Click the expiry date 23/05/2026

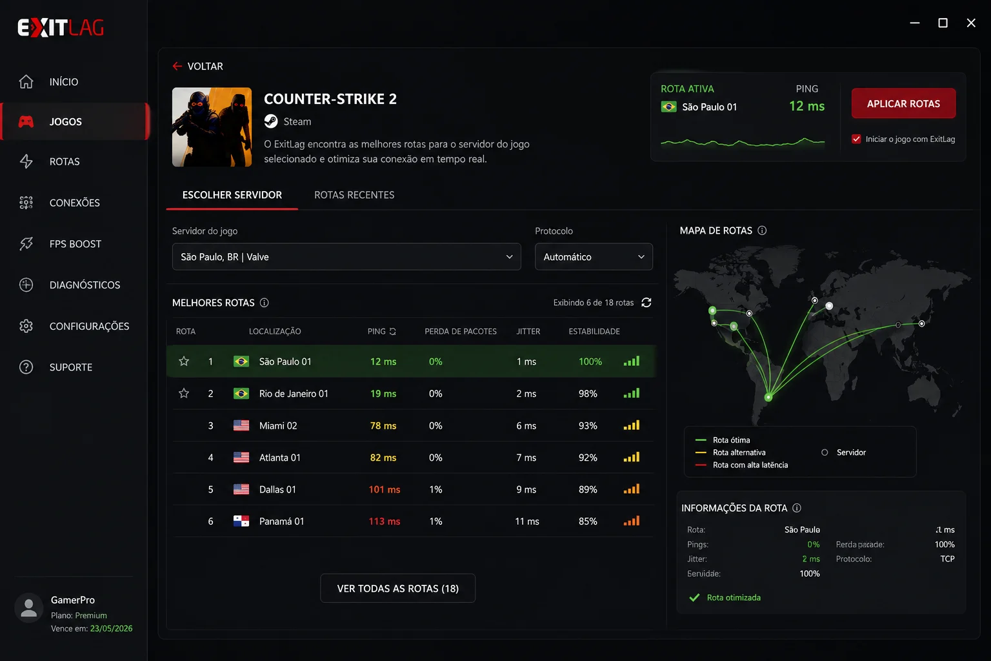[112, 629]
